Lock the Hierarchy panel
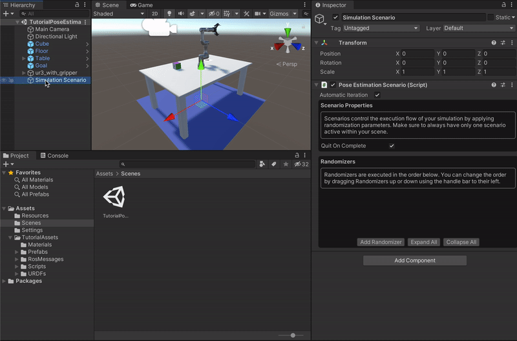Viewport: 517px width, 341px height. click(x=77, y=5)
